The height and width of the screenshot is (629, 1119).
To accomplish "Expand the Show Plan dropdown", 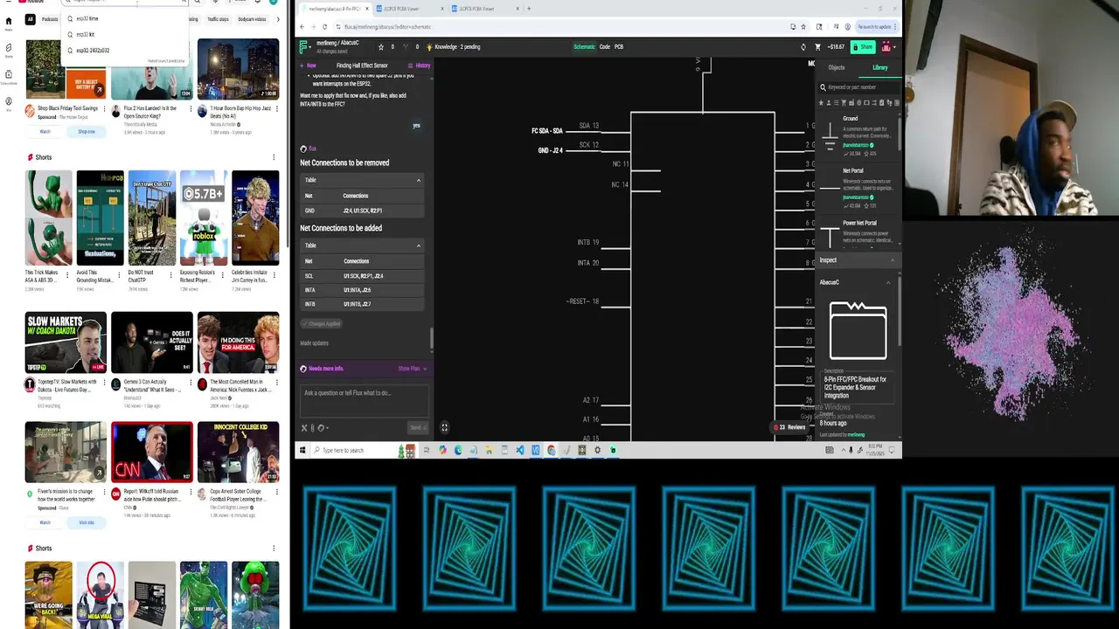I will tap(413, 369).
